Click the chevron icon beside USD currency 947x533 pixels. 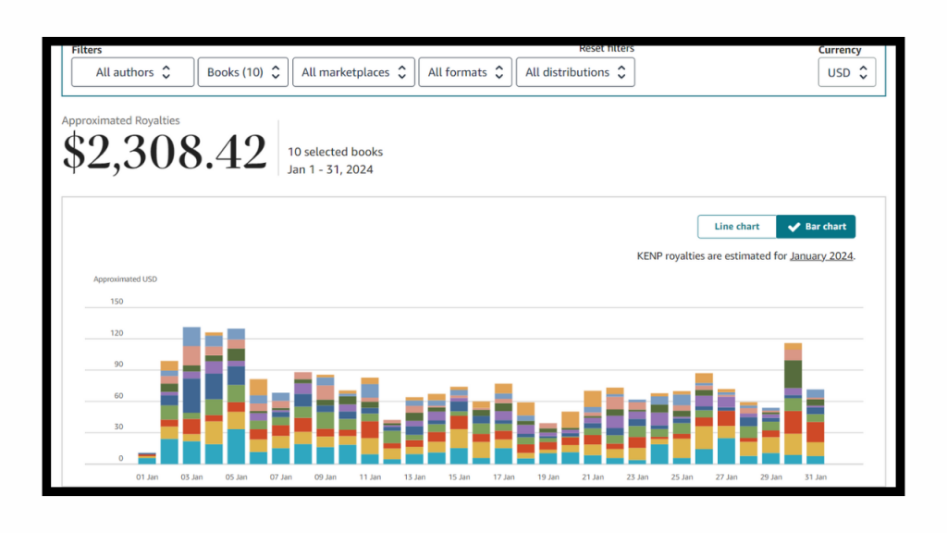(863, 73)
